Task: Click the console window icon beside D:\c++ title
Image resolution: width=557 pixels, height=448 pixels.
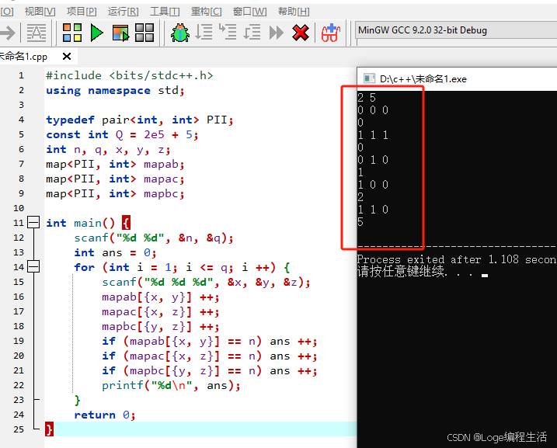Action: (x=370, y=78)
